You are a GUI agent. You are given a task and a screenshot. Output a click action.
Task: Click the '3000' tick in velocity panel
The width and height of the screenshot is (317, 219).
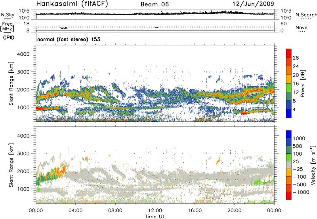pyautogui.click(x=23, y=153)
